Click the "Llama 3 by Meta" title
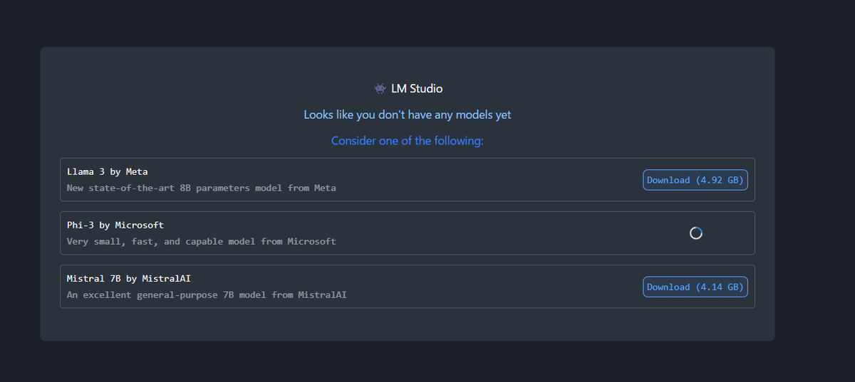The width and height of the screenshot is (855, 382). [x=108, y=171]
